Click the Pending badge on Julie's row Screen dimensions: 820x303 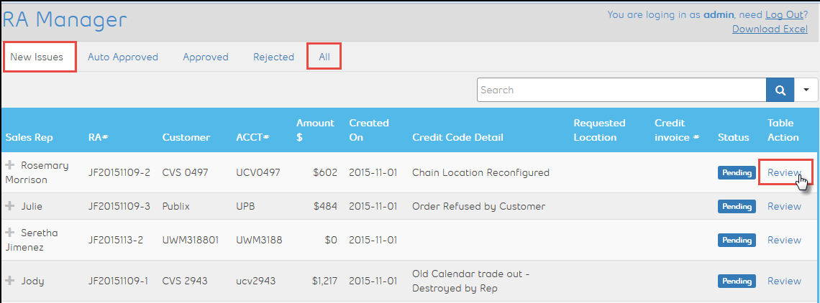pos(737,206)
